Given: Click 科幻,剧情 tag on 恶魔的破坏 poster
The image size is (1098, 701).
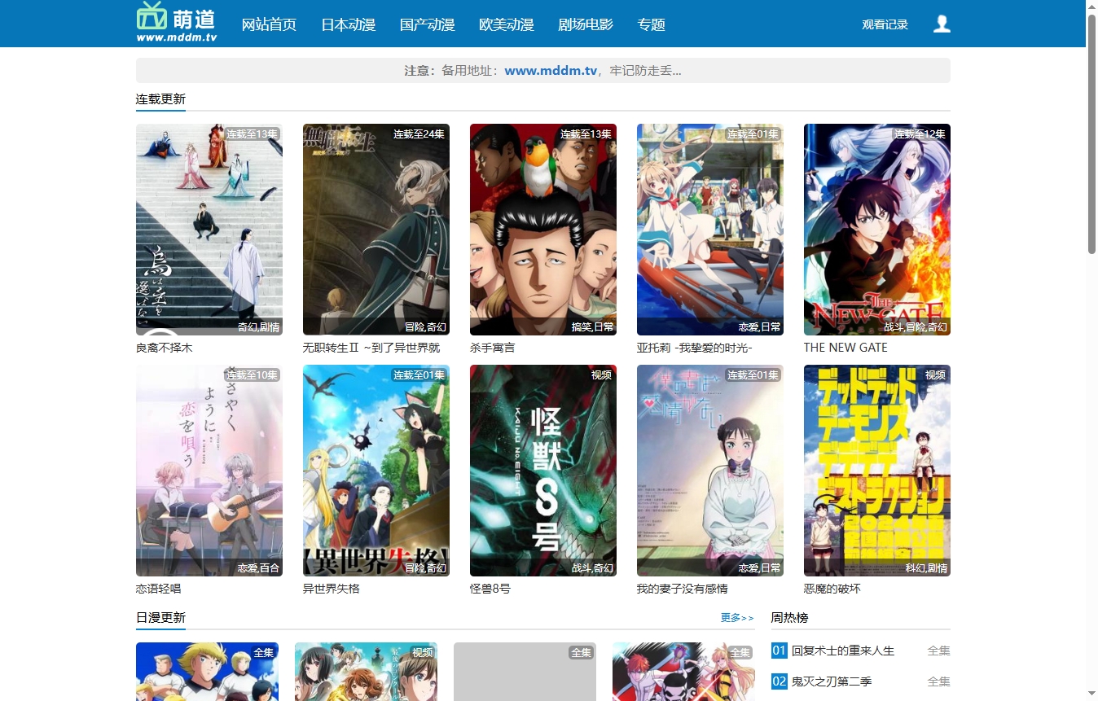Looking at the screenshot, I should point(926,568).
